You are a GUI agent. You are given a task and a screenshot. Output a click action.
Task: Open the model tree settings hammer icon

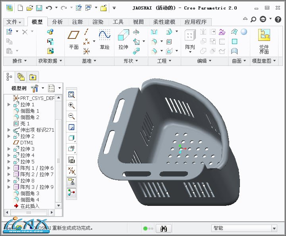click(x=35, y=88)
